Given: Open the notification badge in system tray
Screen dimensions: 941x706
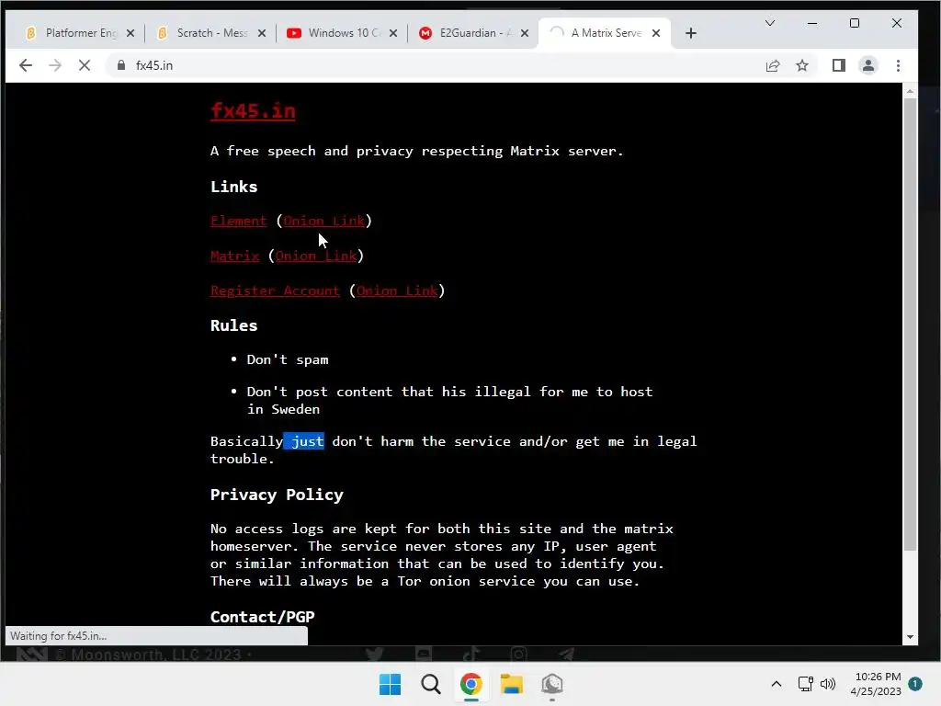Looking at the screenshot, I should (x=915, y=684).
